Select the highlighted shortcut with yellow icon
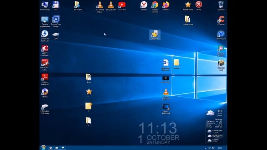This screenshot has width=267, height=150. 155,35
